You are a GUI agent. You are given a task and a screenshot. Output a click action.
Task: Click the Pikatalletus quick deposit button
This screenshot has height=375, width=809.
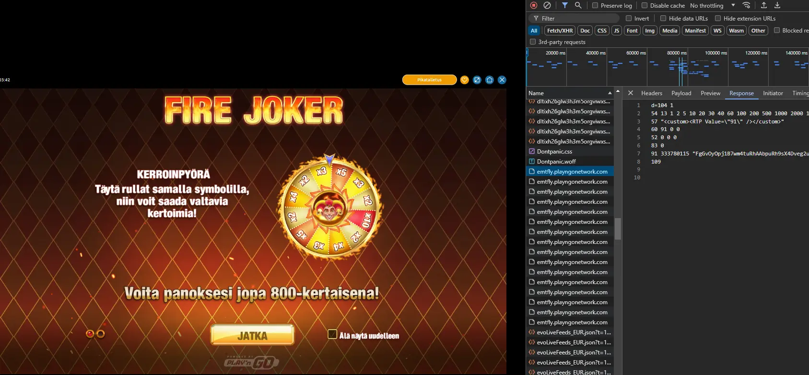[429, 80]
